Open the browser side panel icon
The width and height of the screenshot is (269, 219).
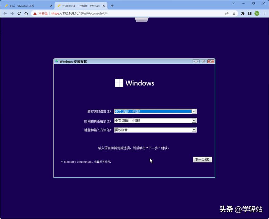coord(249,13)
